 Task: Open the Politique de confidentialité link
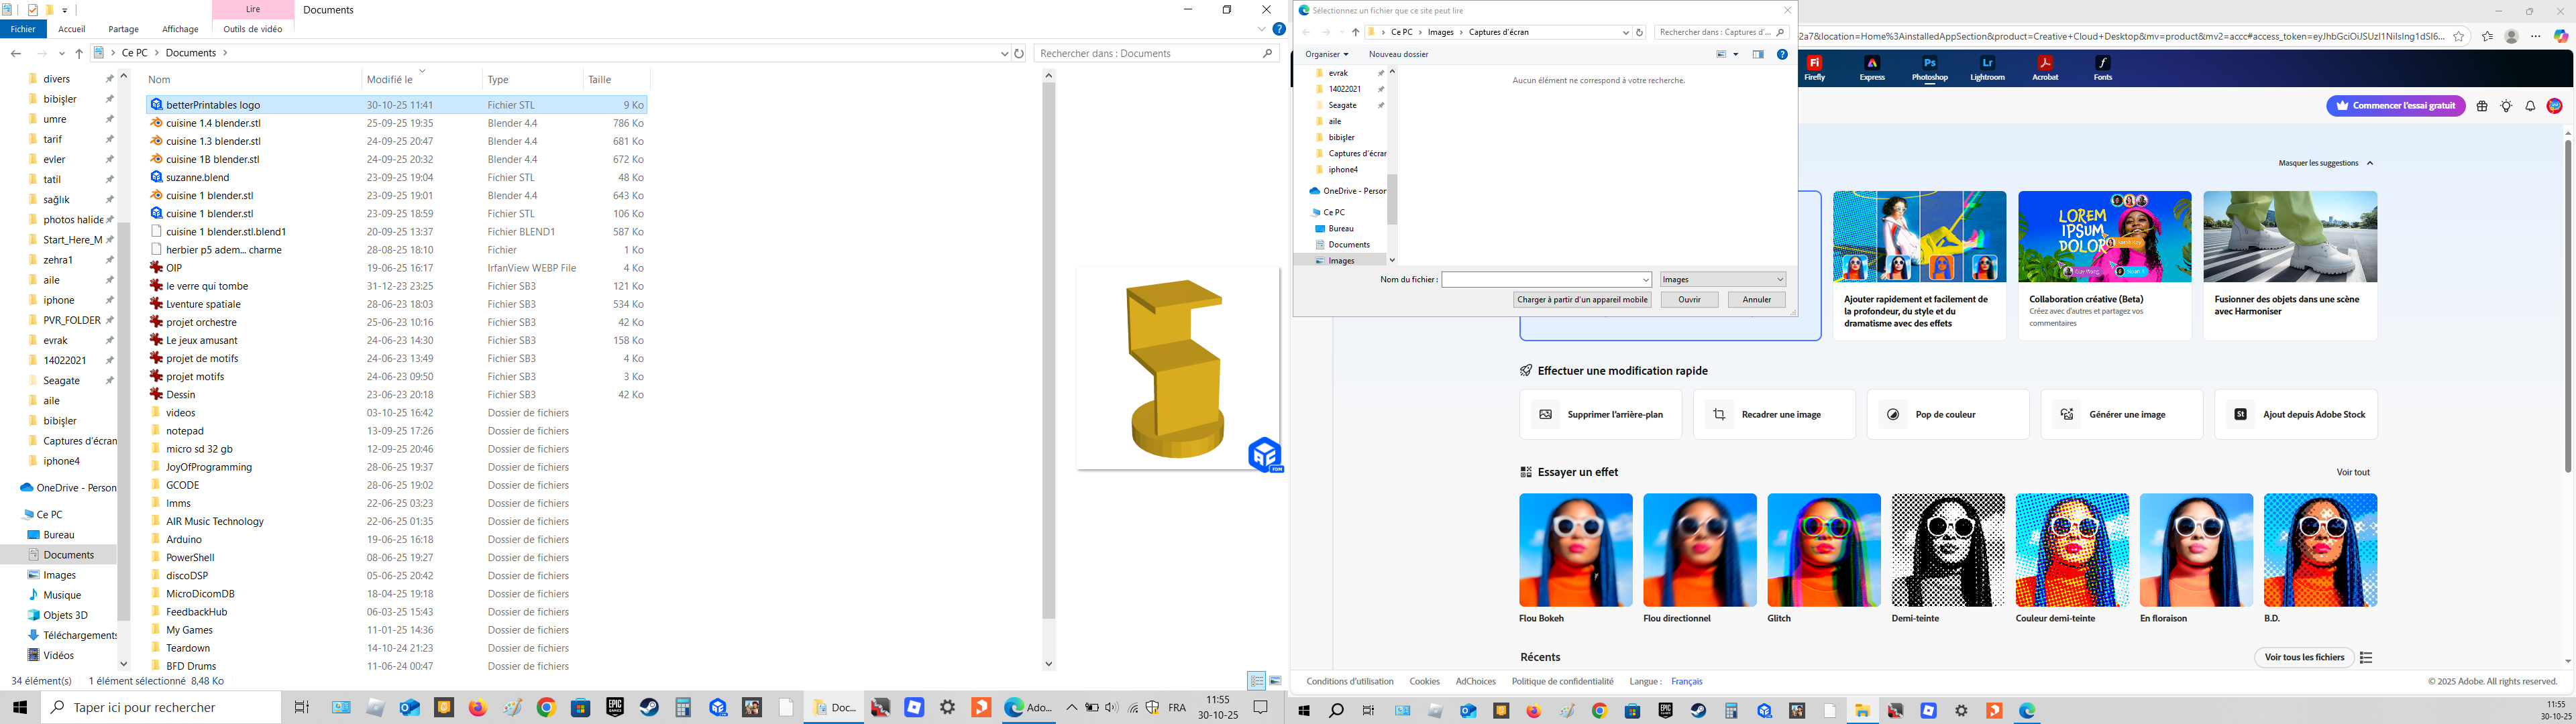coord(1562,682)
